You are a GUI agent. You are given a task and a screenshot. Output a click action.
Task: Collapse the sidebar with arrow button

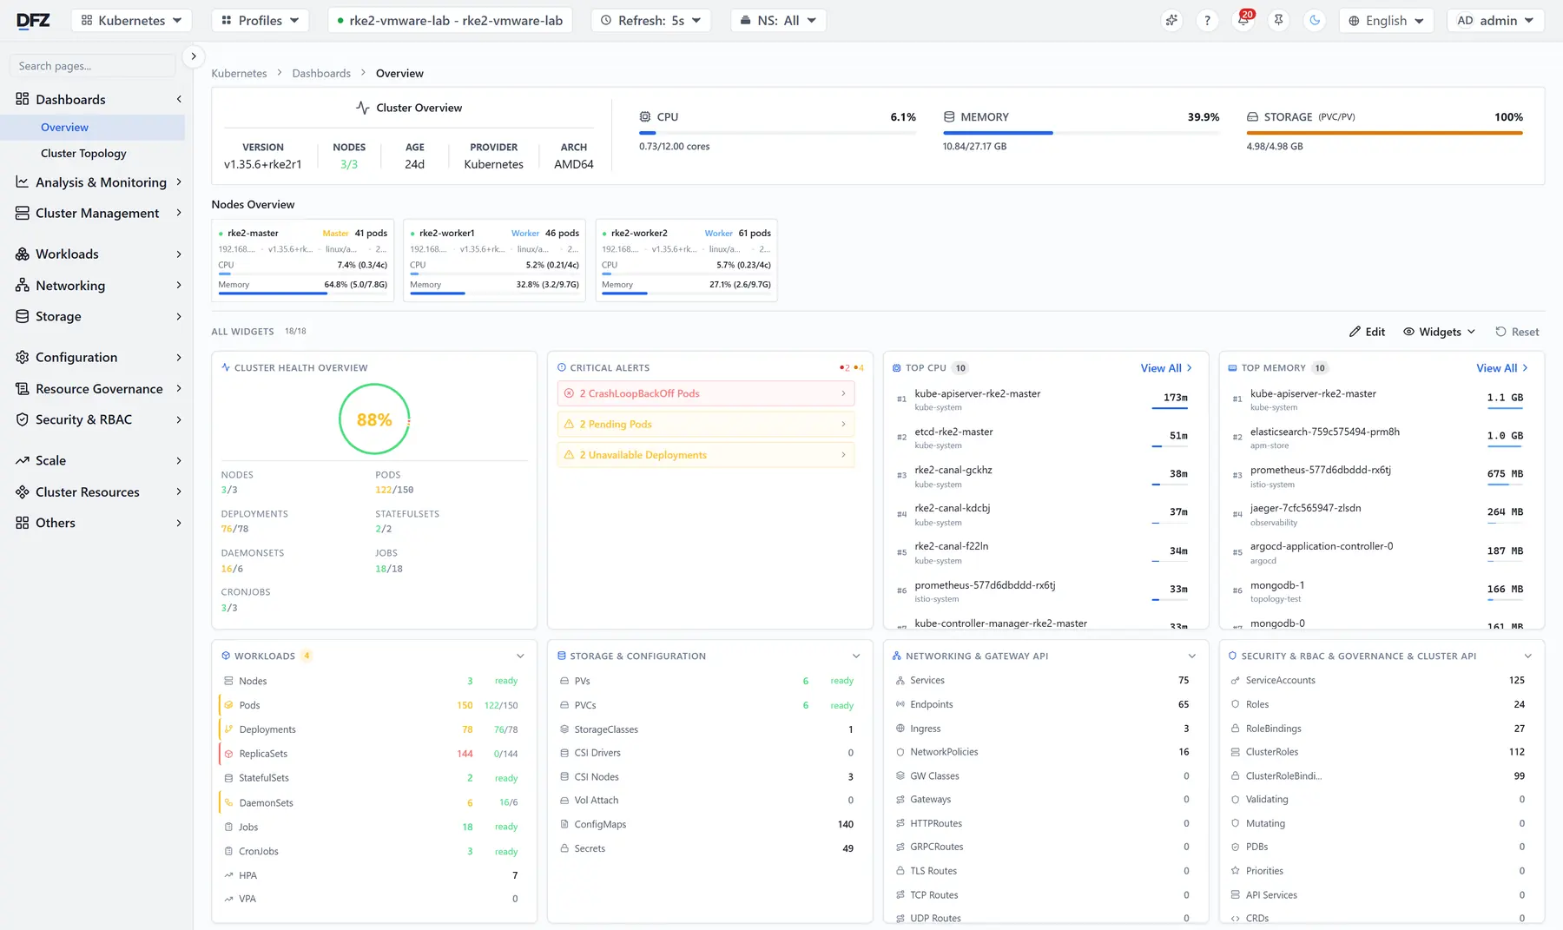(x=194, y=56)
